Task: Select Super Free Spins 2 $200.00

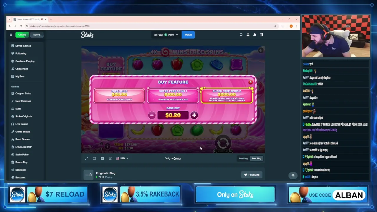Action: coord(227,95)
